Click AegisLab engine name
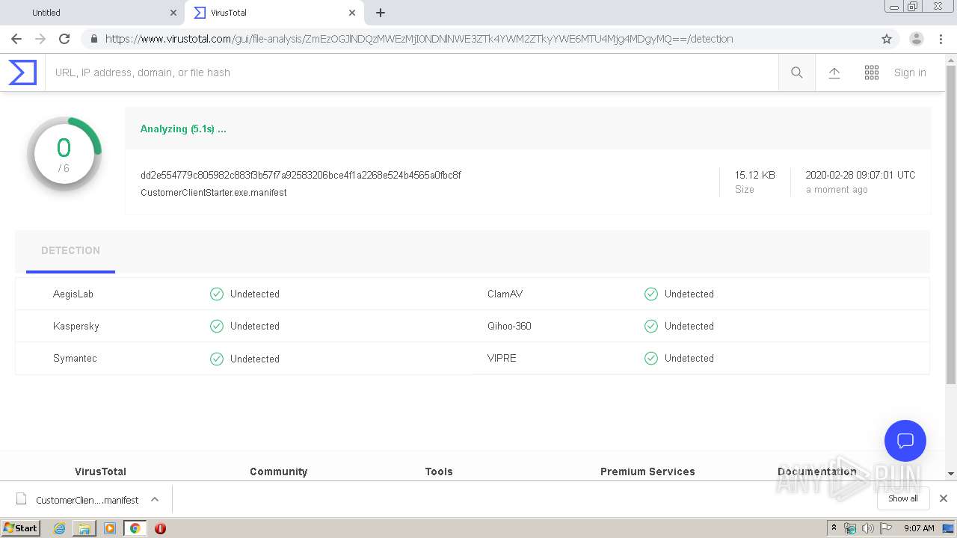957x538 pixels. (x=73, y=294)
